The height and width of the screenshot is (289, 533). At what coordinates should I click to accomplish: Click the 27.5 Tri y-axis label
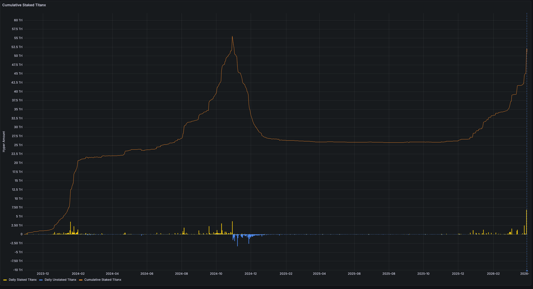point(17,136)
